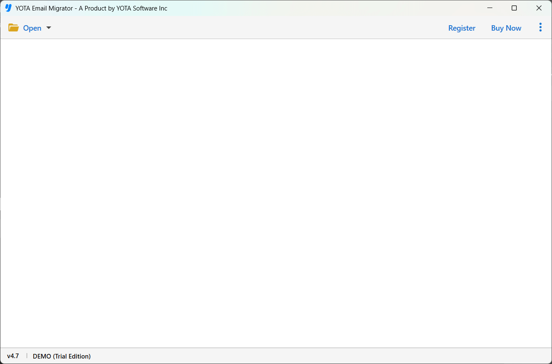Close the YOTA Email Migrator window
Screen dimensions: 552x364
pos(539,8)
